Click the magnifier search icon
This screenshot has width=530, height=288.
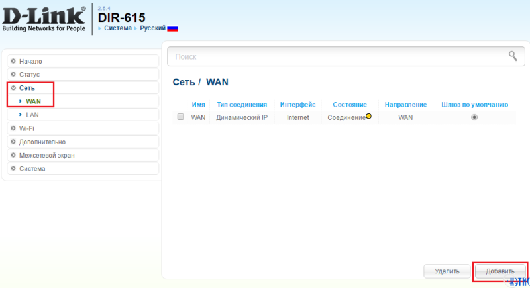[512, 56]
